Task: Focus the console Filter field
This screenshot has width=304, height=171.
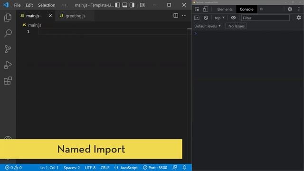Action: [x=265, y=18]
